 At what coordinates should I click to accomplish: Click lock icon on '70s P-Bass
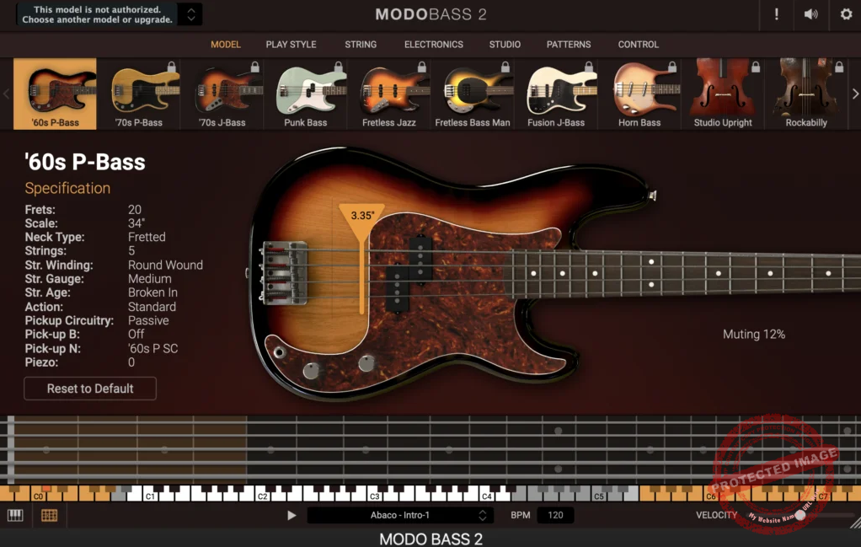pyautogui.click(x=171, y=67)
